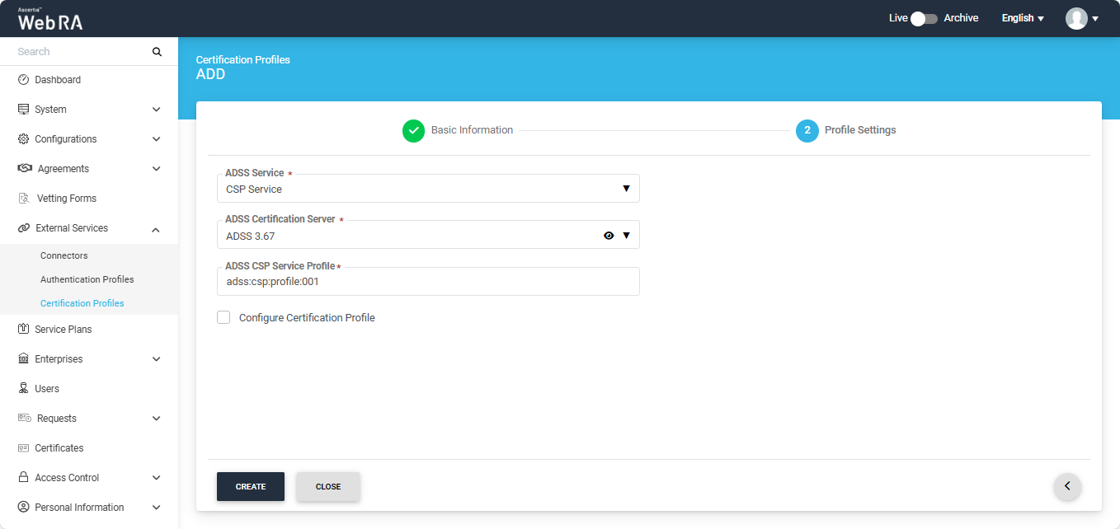Click the Requests icon
Viewport: 1120px width, 529px height.
(25, 419)
